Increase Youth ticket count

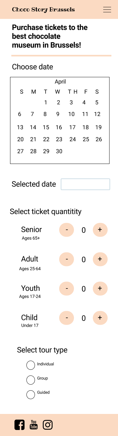[100, 288]
